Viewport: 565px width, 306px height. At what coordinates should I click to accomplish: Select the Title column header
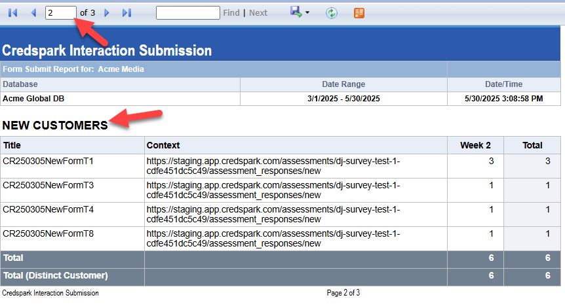pyautogui.click(x=12, y=145)
